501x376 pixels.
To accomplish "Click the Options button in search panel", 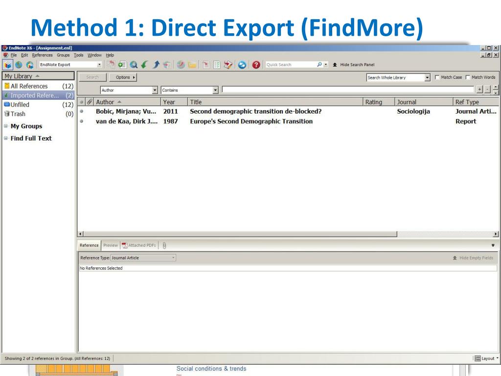I will pyautogui.click(x=123, y=77).
